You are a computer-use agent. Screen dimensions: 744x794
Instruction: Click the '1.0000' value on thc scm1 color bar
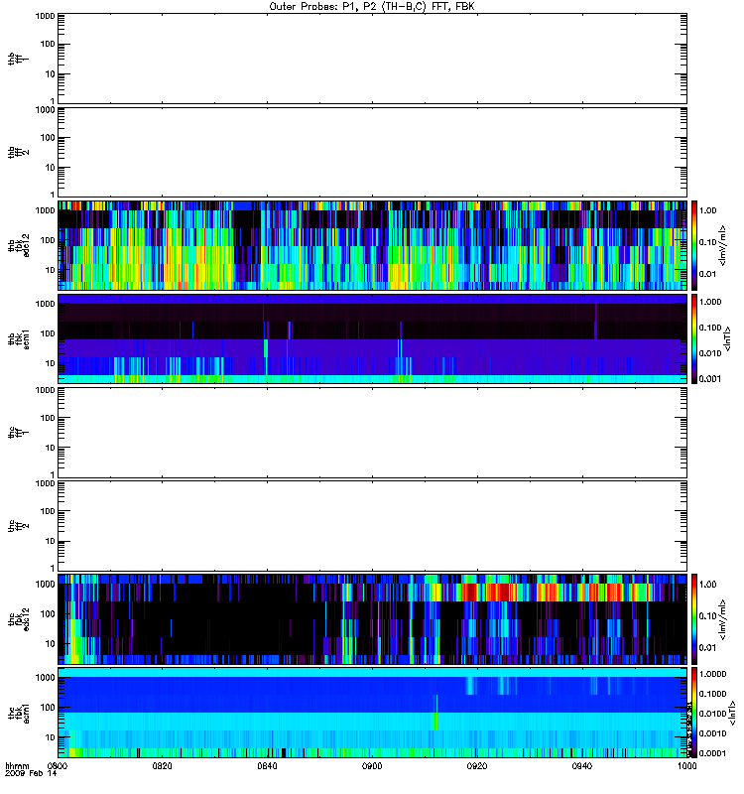pyautogui.click(x=712, y=674)
